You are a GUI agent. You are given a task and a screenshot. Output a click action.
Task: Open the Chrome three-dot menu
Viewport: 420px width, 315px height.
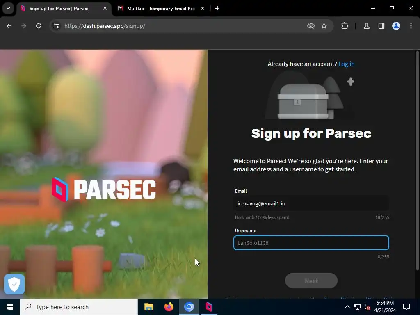(x=411, y=26)
